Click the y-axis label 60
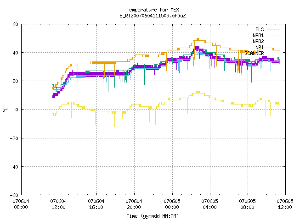The image size is (294, 220). 15,24
